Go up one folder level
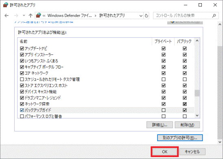 pos(31,15)
